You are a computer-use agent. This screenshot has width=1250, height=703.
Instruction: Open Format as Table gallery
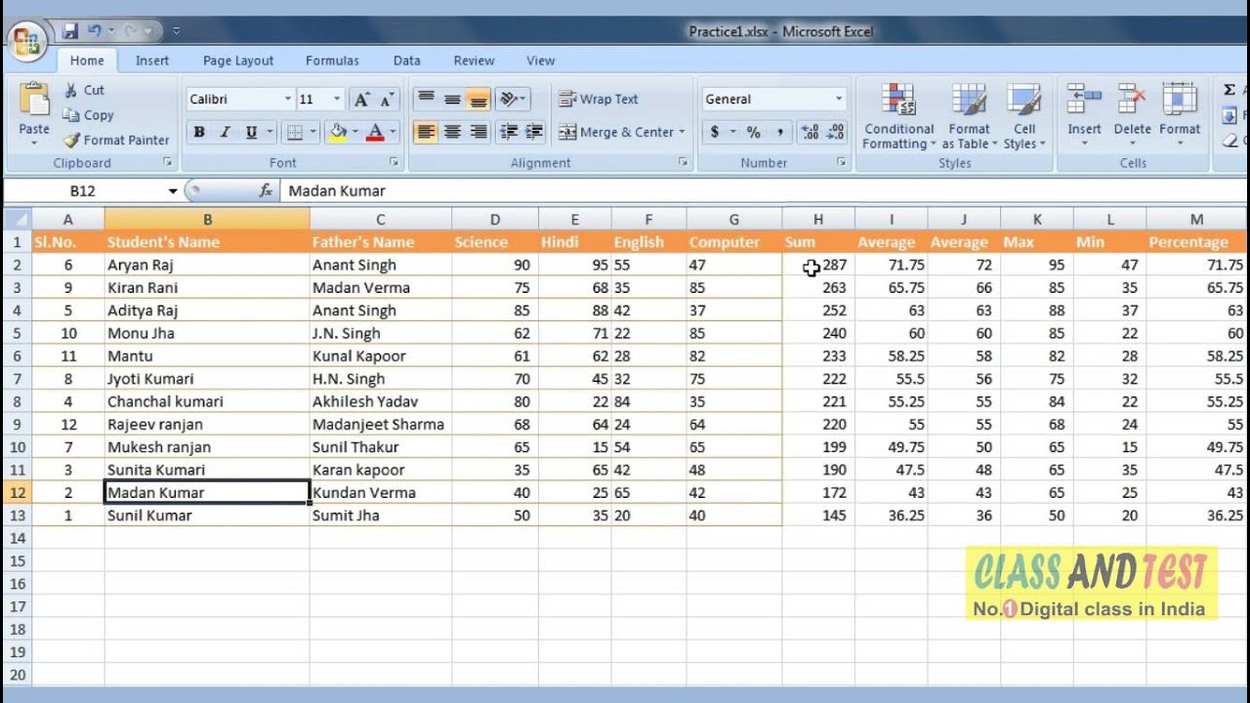pos(969,116)
